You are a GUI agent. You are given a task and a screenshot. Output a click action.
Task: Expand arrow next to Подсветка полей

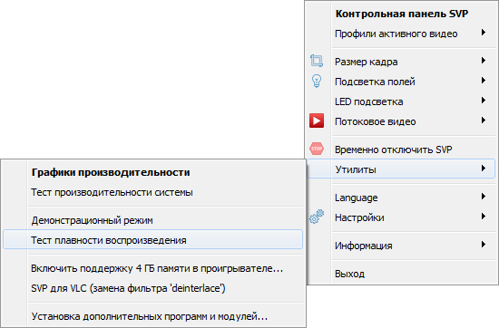tap(484, 81)
